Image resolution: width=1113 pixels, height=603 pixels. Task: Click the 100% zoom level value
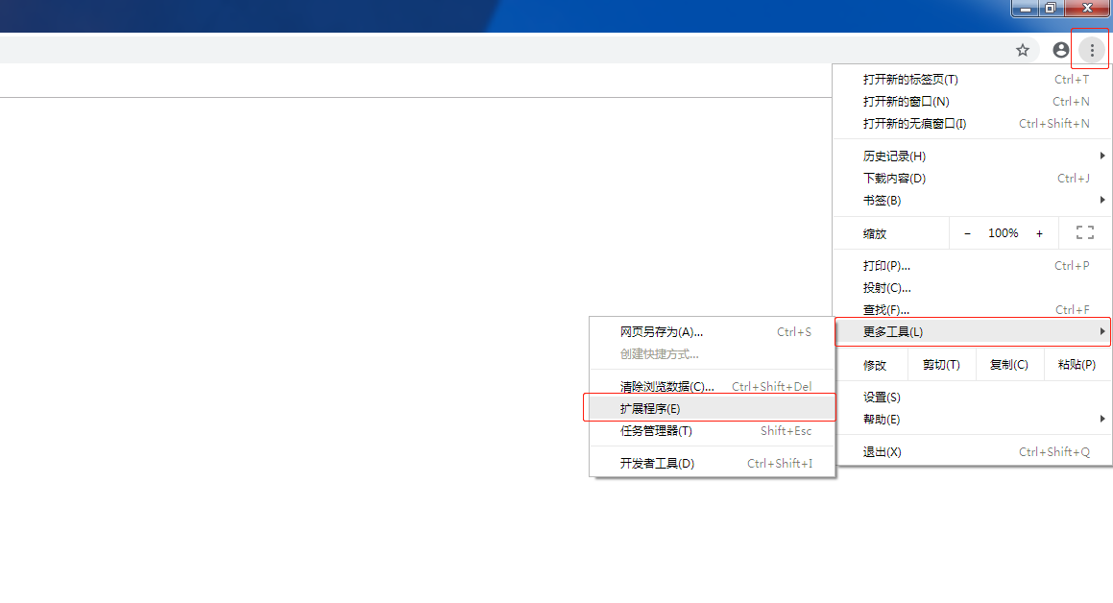pos(1003,233)
